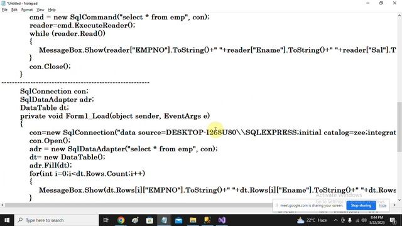Screen dimensions: 402x226
Task: Click on the 'private void Form1_Load' line
Action: (x=115, y=116)
